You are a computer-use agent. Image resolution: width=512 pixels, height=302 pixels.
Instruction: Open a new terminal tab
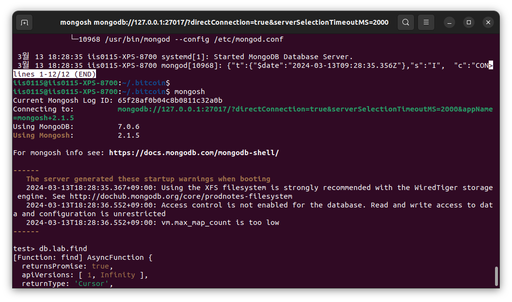click(x=25, y=22)
